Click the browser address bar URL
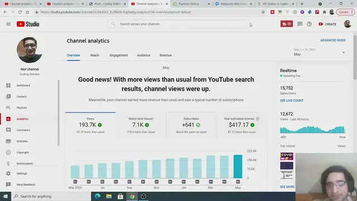357x201 pixels. pos(115,12)
